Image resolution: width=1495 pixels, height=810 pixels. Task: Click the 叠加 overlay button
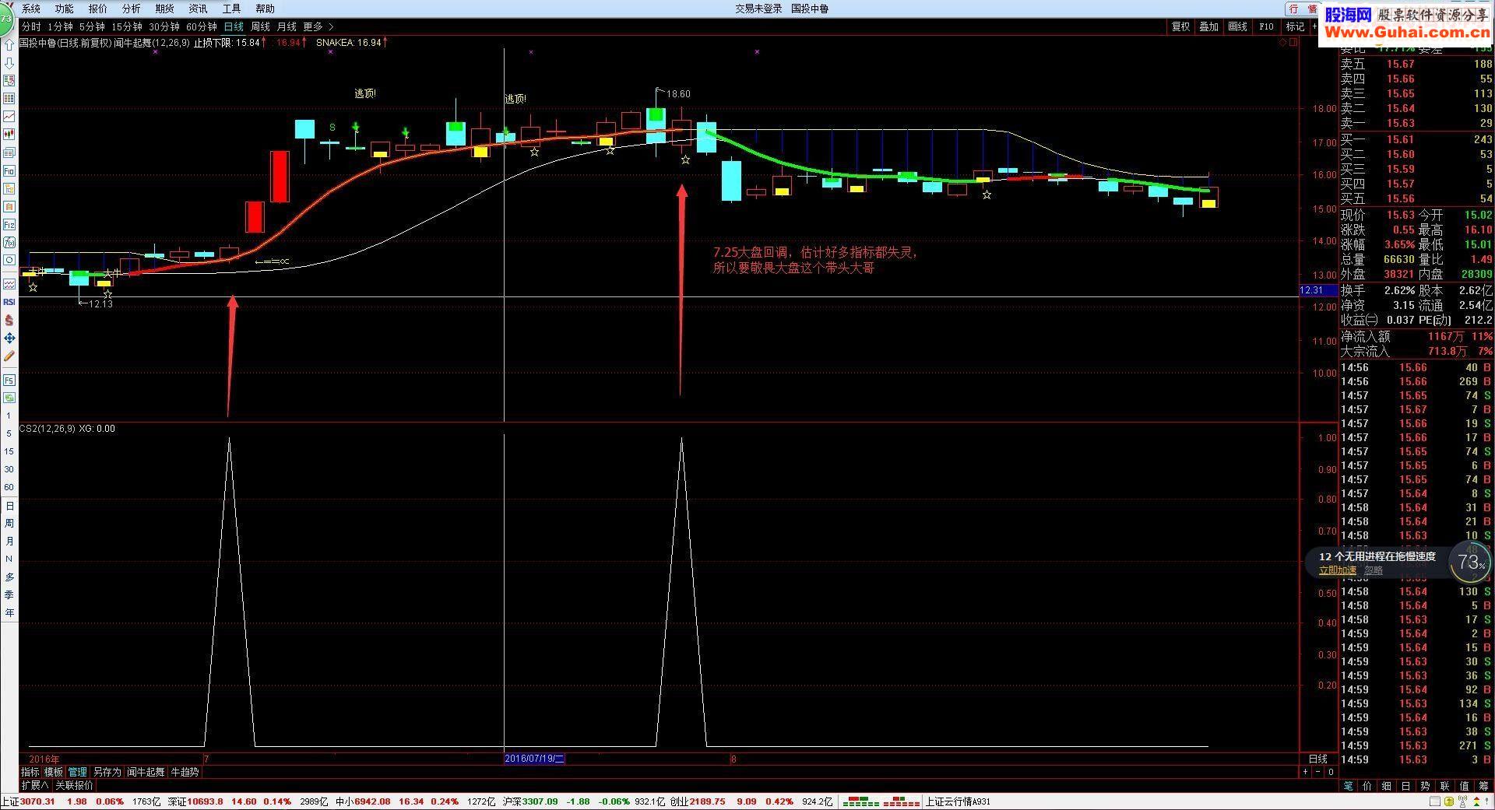click(1208, 26)
